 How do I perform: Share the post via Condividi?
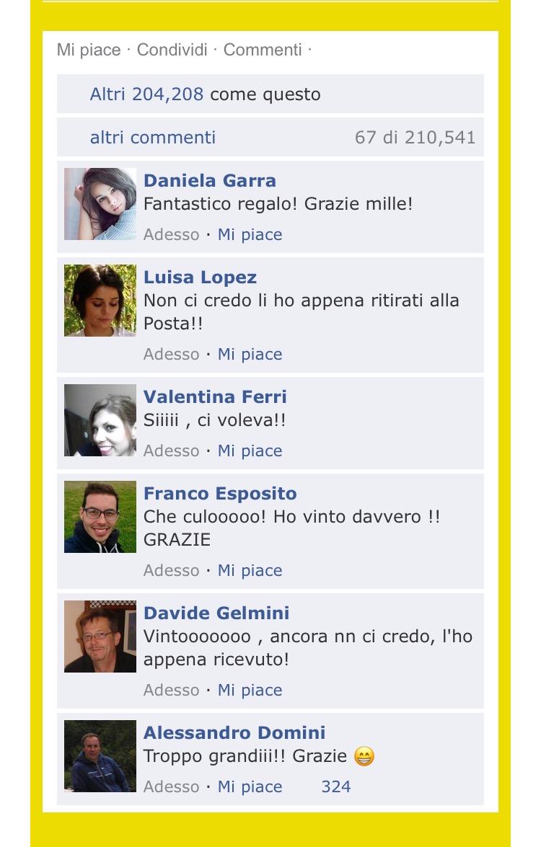172,50
